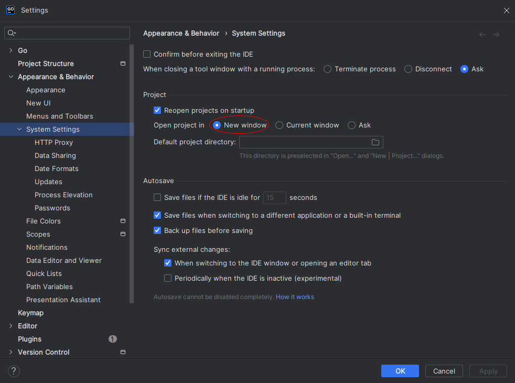The height and width of the screenshot is (383, 515).
Task: Click the Default project directory field
Action: 311,142
